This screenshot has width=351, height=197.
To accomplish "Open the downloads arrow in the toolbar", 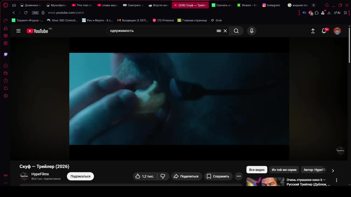I will tap(329, 13).
